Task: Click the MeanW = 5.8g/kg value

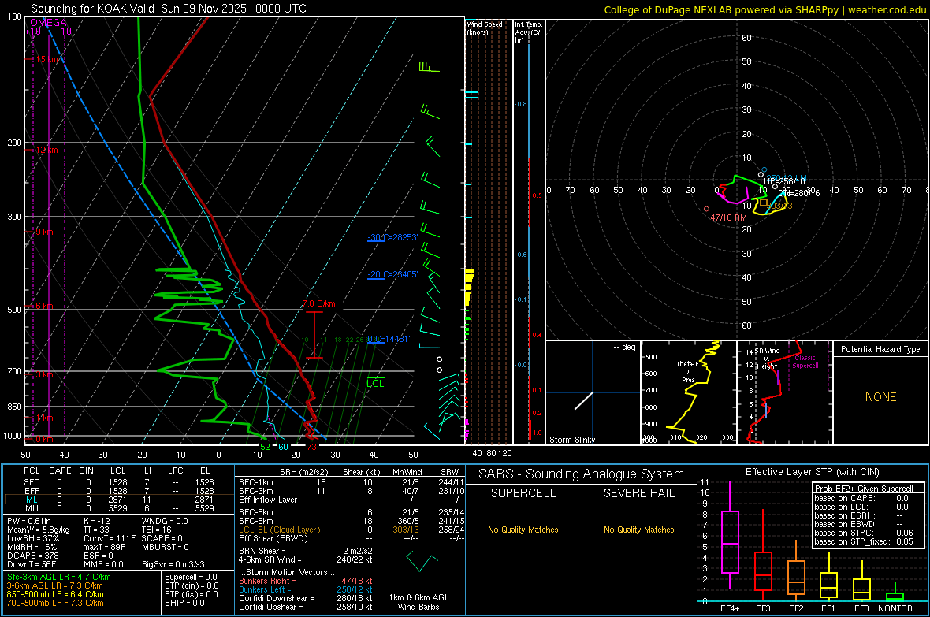Action: coord(38,530)
